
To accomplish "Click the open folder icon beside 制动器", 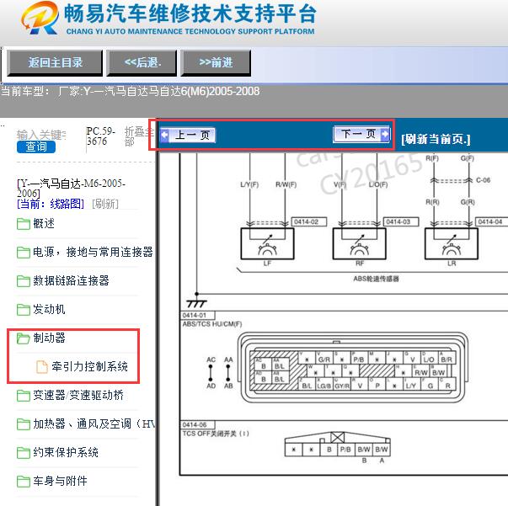I will pos(24,338).
